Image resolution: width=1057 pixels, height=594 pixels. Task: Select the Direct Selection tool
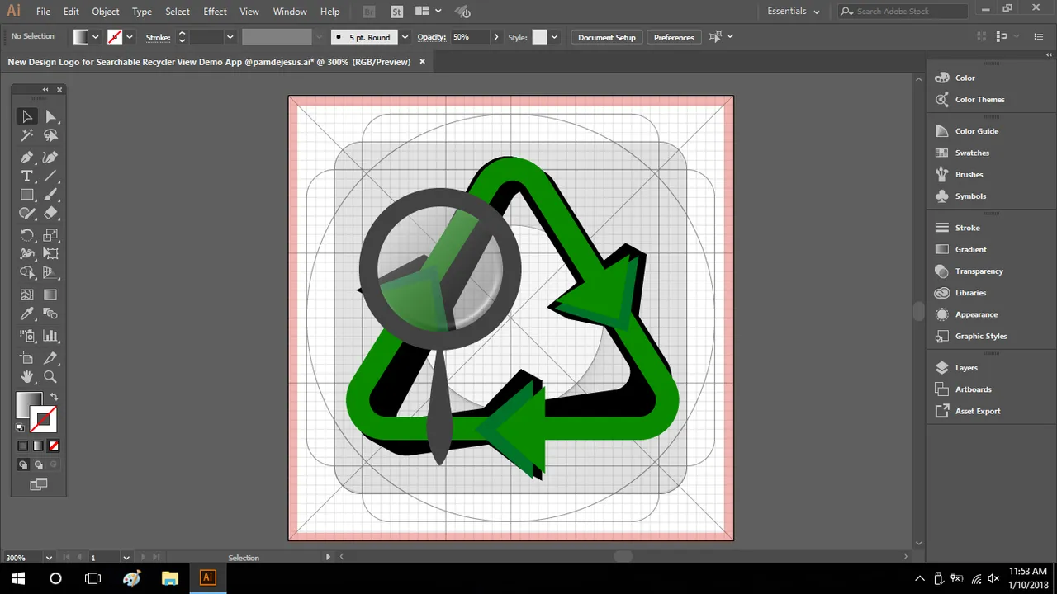click(x=50, y=116)
